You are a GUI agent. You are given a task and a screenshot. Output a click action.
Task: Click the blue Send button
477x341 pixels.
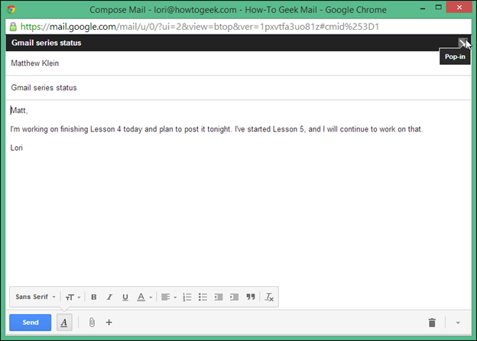(x=30, y=323)
